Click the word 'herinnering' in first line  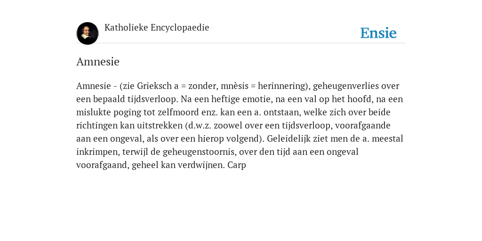[x=283, y=86]
